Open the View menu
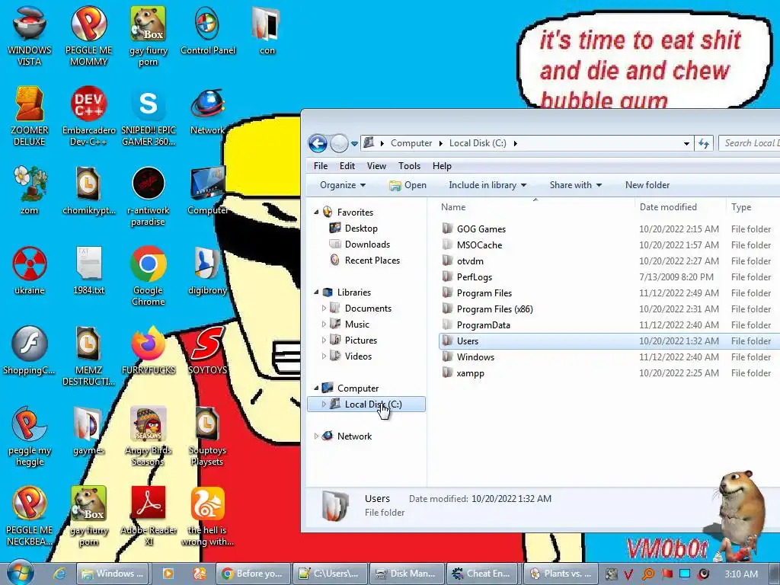Image resolution: width=780 pixels, height=585 pixels. coord(376,166)
